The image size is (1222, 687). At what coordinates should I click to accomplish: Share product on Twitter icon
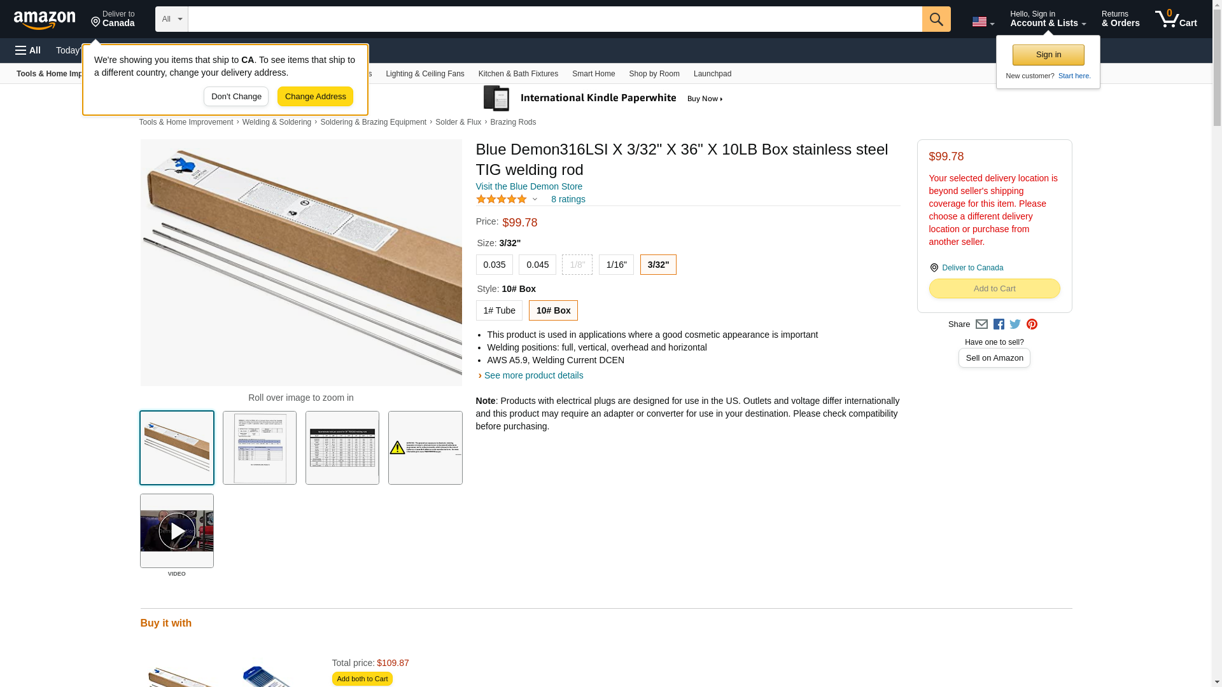click(x=1015, y=324)
